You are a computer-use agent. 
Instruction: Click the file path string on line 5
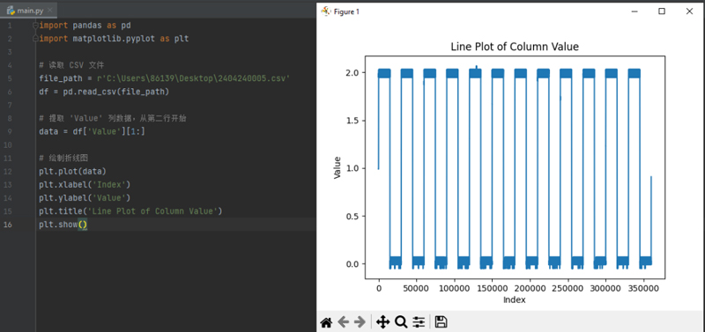tap(193, 78)
